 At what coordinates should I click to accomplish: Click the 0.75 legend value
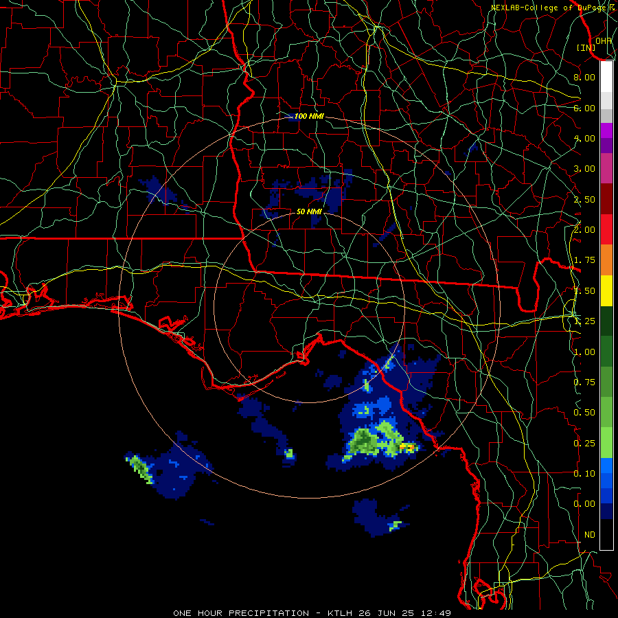[x=584, y=382]
